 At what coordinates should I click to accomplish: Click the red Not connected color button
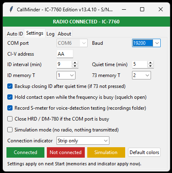click(66, 152)
